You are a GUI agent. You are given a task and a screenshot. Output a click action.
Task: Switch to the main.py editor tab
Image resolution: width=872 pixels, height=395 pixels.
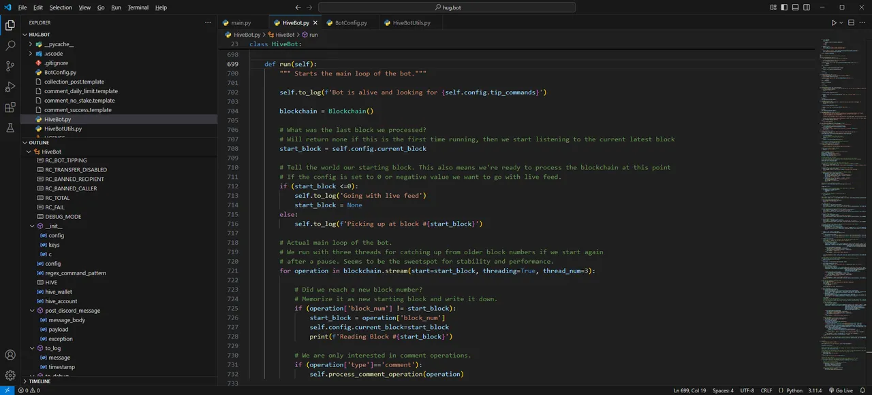pyautogui.click(x=243, y=22)
